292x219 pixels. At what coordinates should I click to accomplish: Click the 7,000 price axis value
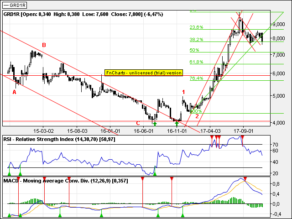(x=279, y=55)
